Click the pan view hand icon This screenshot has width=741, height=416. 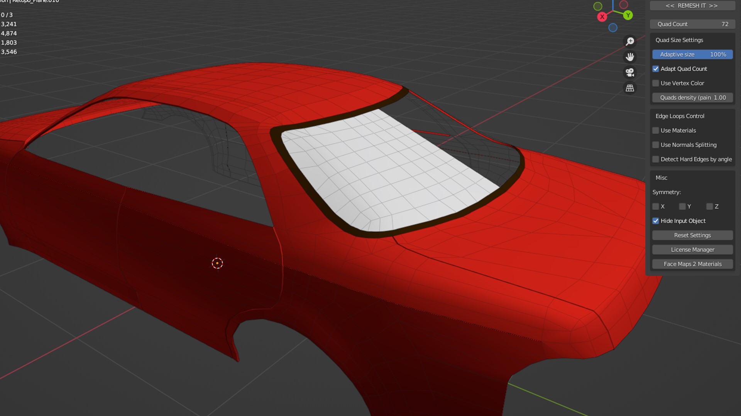click(630, 57)
